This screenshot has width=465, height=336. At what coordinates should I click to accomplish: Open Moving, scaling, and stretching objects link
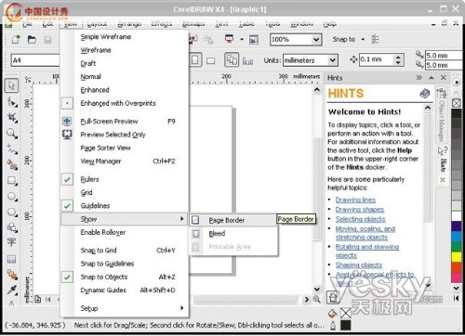(x=365, y=233)
